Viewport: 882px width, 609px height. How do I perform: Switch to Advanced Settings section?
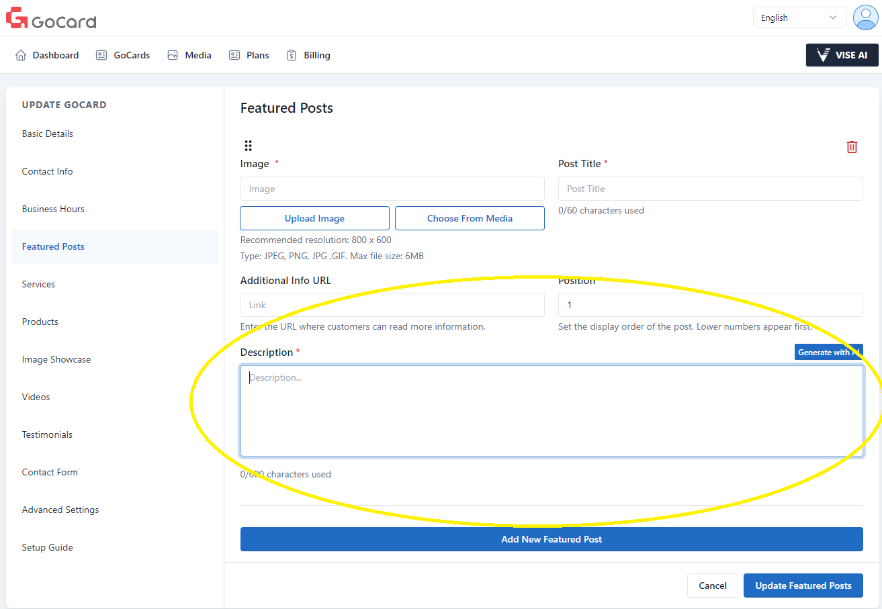pyautogui.click(x=60, y=510)
